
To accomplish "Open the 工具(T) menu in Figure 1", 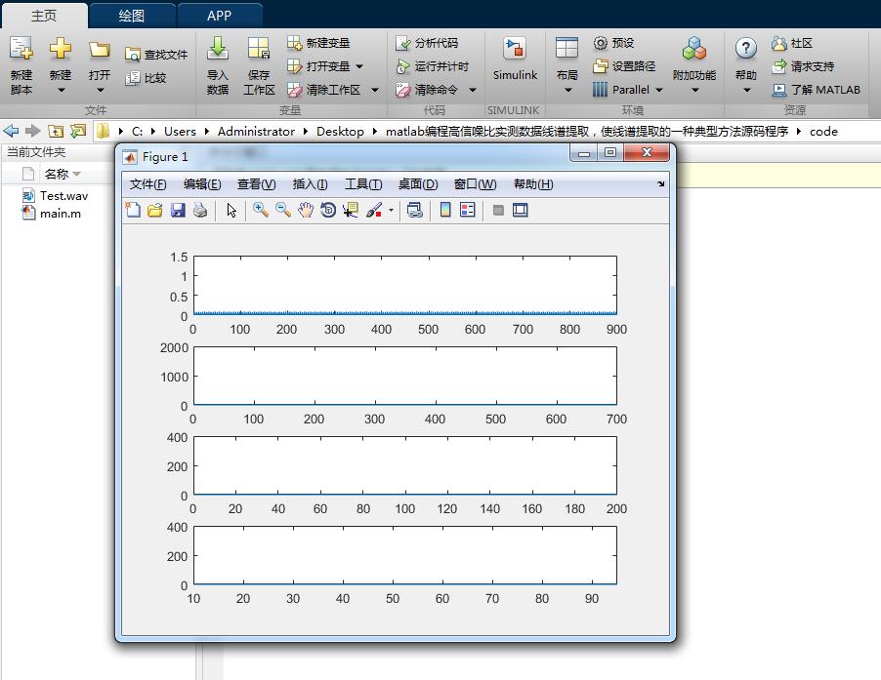I will pos(363,184).
